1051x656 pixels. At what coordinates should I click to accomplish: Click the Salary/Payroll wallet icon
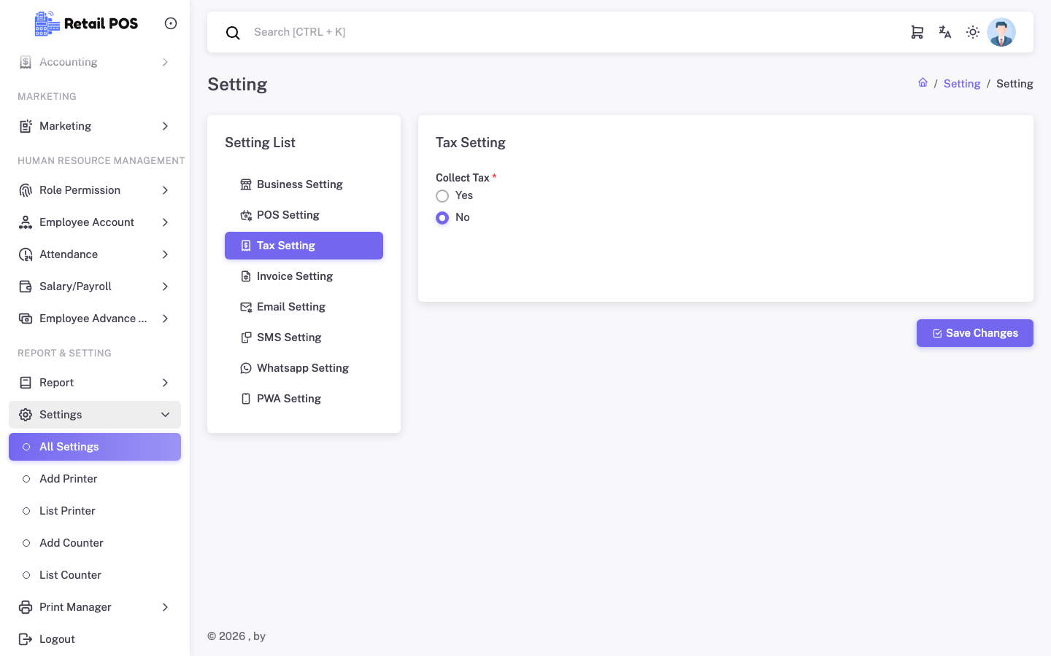tap(26, 286)
